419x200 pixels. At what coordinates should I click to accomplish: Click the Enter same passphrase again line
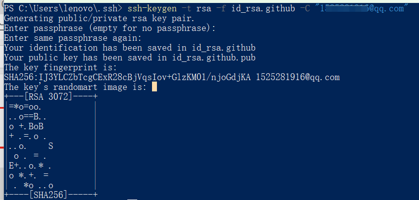73,38
